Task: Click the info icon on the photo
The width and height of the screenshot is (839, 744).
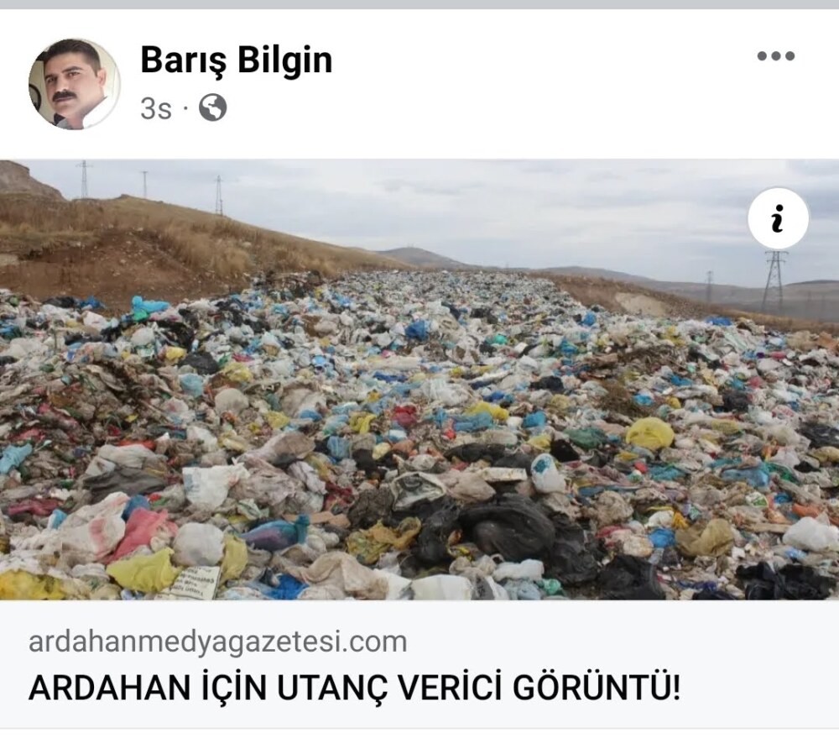Action: coord(778,218)
